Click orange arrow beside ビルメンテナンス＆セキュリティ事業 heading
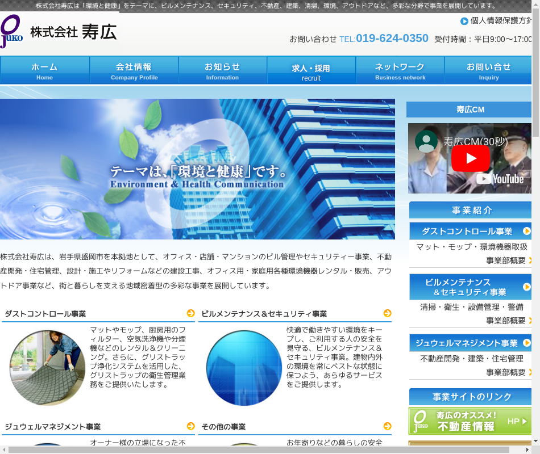Image resolution: width=540 pixels, height=454 pixels. tap(388, 313)
